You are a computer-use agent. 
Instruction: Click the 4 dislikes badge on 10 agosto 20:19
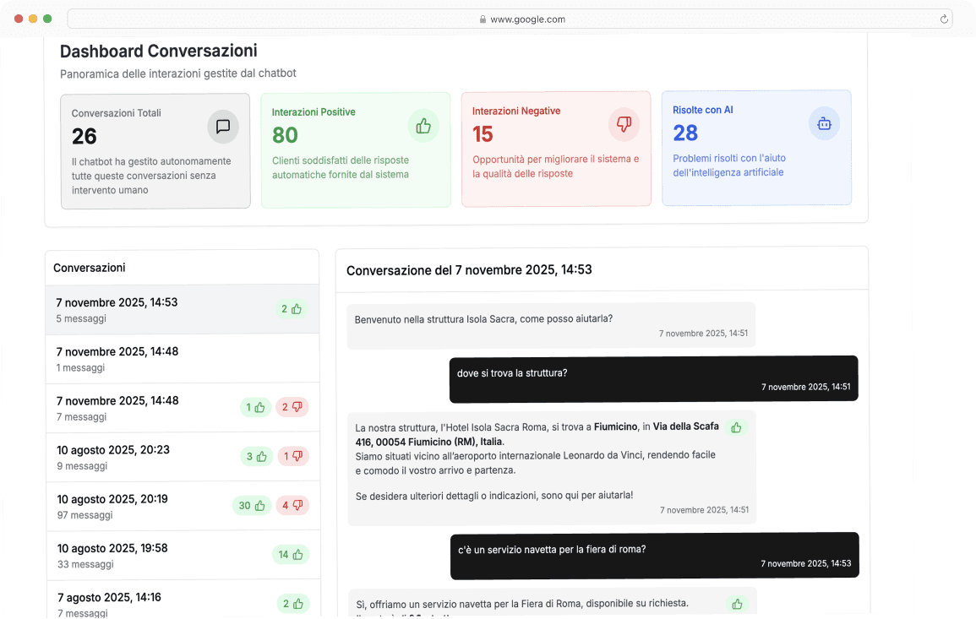292,505
